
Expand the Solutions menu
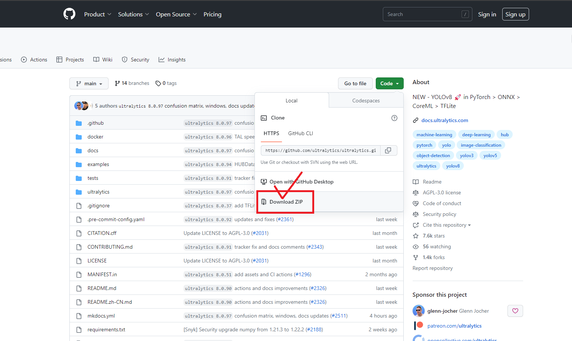134,14
